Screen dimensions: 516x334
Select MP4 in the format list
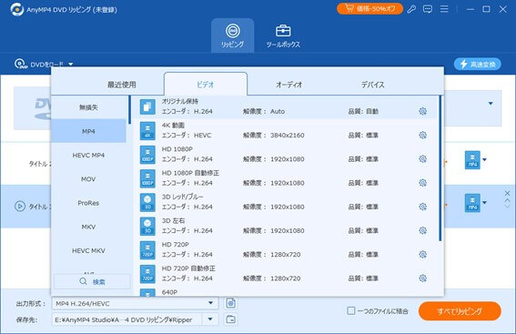[x=88, y=131]
